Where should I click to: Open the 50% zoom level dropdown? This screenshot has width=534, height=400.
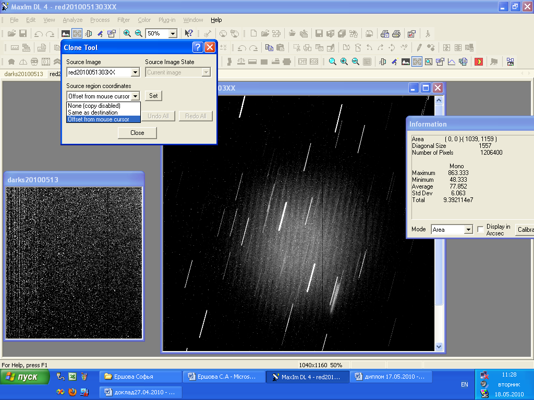(173, 33)
